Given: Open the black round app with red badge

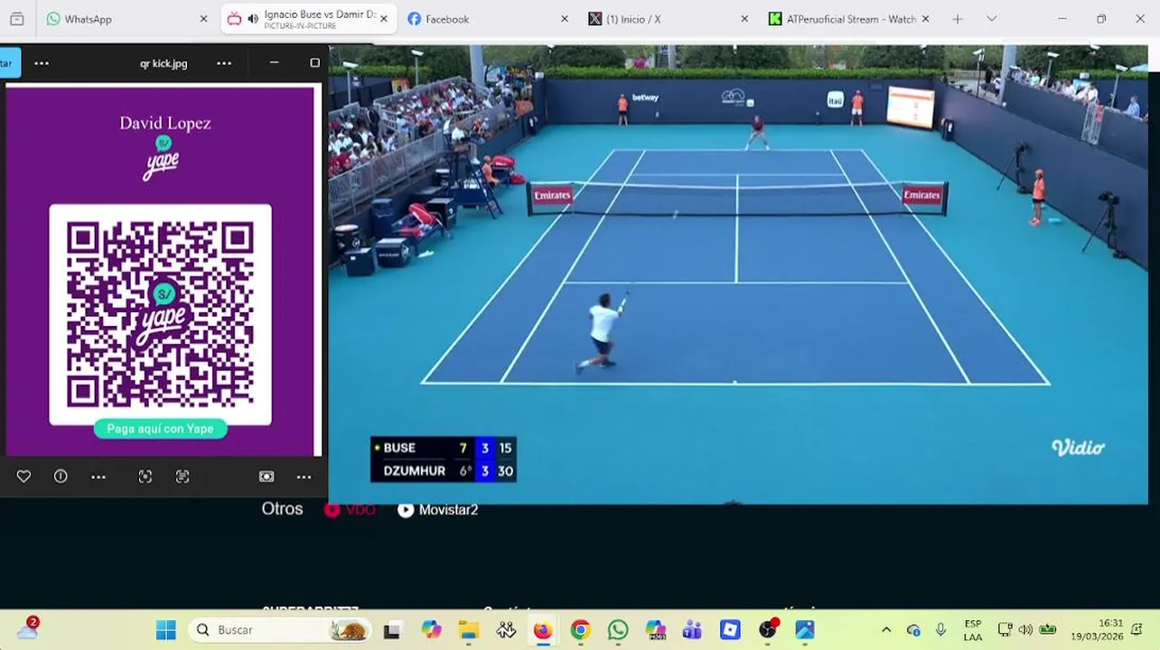Looking at the screenshot, I should click(768, 629).
